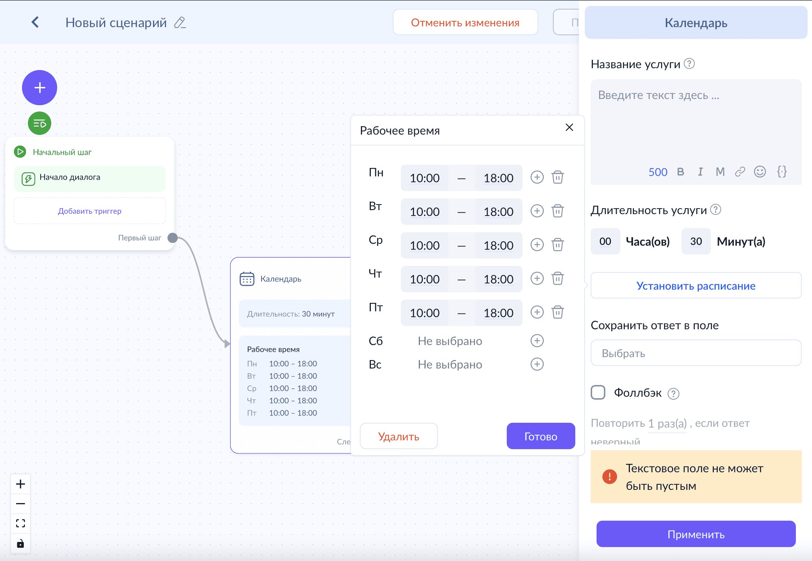Change Пн end time 18:00
Image resolution: width=812 pixels, height=561 pixels.
[498, 178]
